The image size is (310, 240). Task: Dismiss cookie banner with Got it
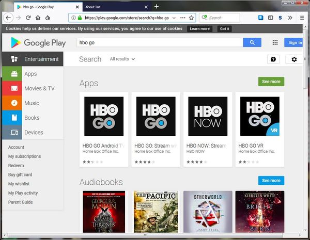(224, 28)
